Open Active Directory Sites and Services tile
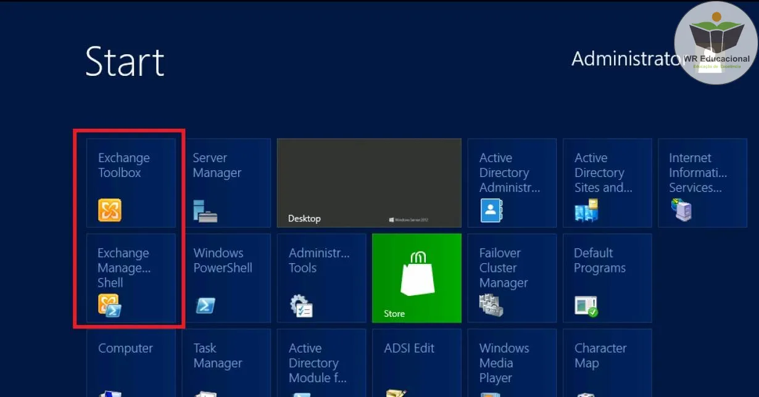759x397 pixels. [607, 182]
